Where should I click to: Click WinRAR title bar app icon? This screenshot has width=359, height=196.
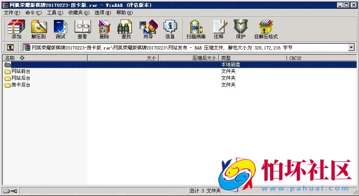(x=5, y=5)
